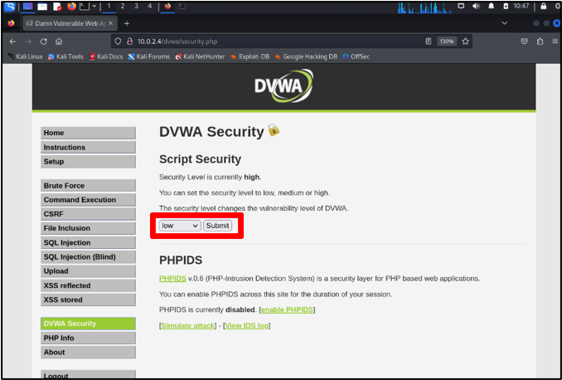The height and width of the screenshot is (380, 562).
Task: Open the Command Execution page
Action: point(88,200)
